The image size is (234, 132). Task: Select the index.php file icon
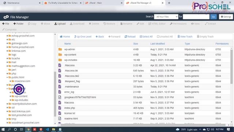click(60, 108)
